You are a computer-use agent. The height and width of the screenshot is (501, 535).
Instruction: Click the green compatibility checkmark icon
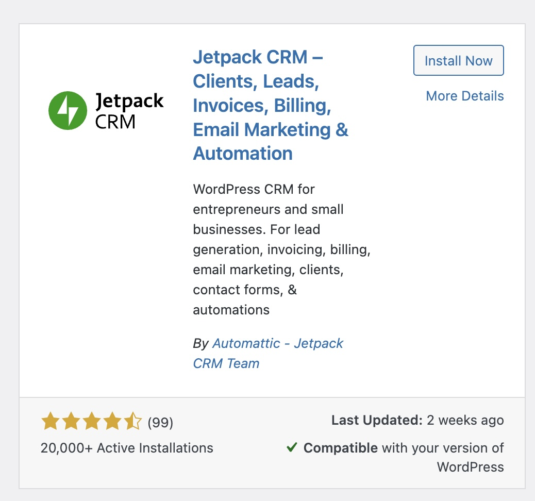pyautogui.click(x=292, y=447)
